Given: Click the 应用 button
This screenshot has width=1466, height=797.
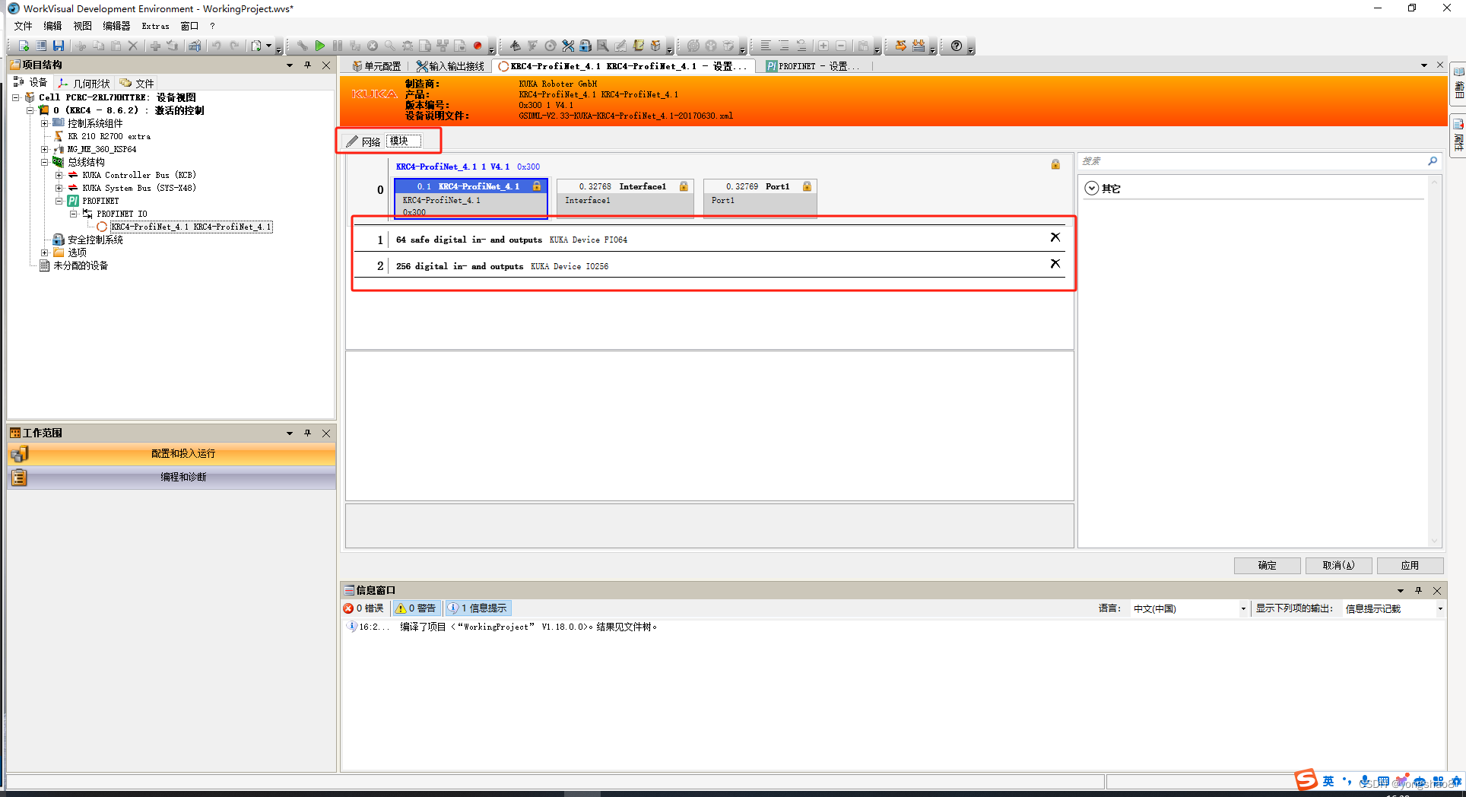Looking at the screenshot, I should [1410, 565].
